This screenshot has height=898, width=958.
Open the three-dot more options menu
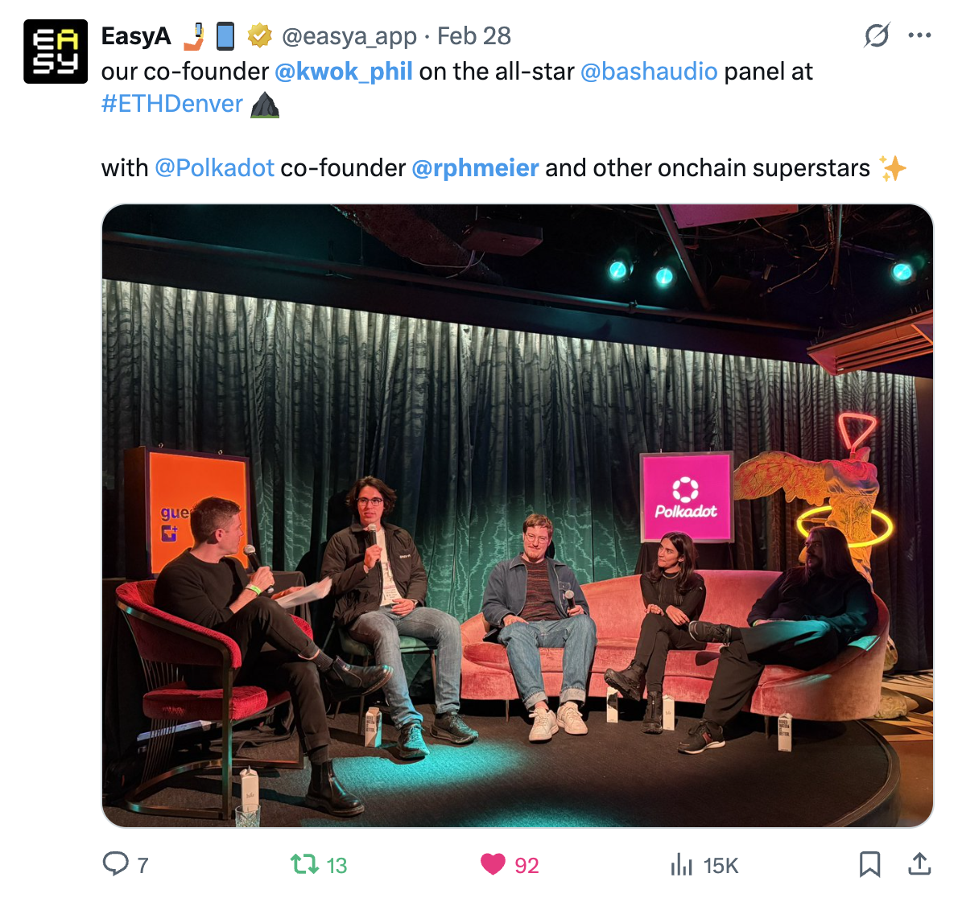tap(919, 35)
